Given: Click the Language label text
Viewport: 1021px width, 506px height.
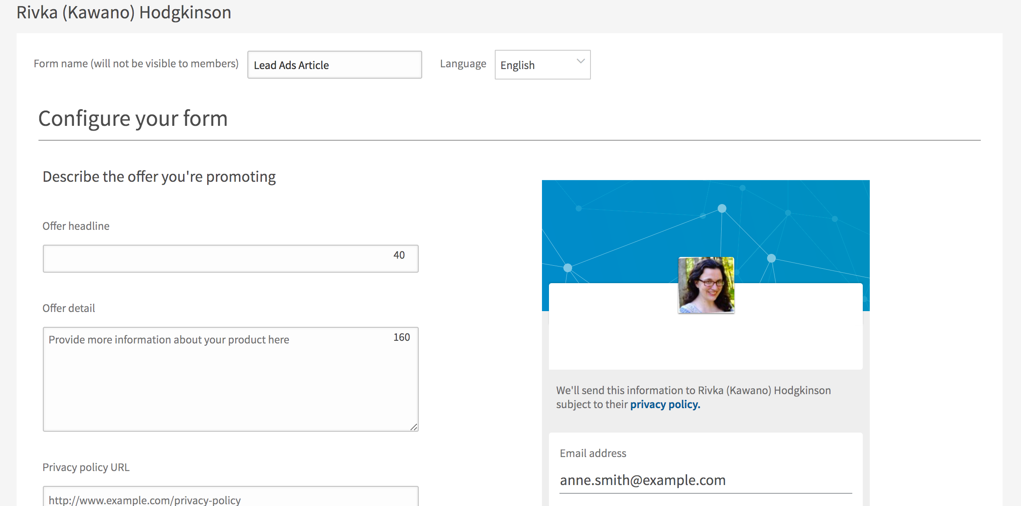Looking at the screenshot, I should pyautogui.click(x=463, y=64).
